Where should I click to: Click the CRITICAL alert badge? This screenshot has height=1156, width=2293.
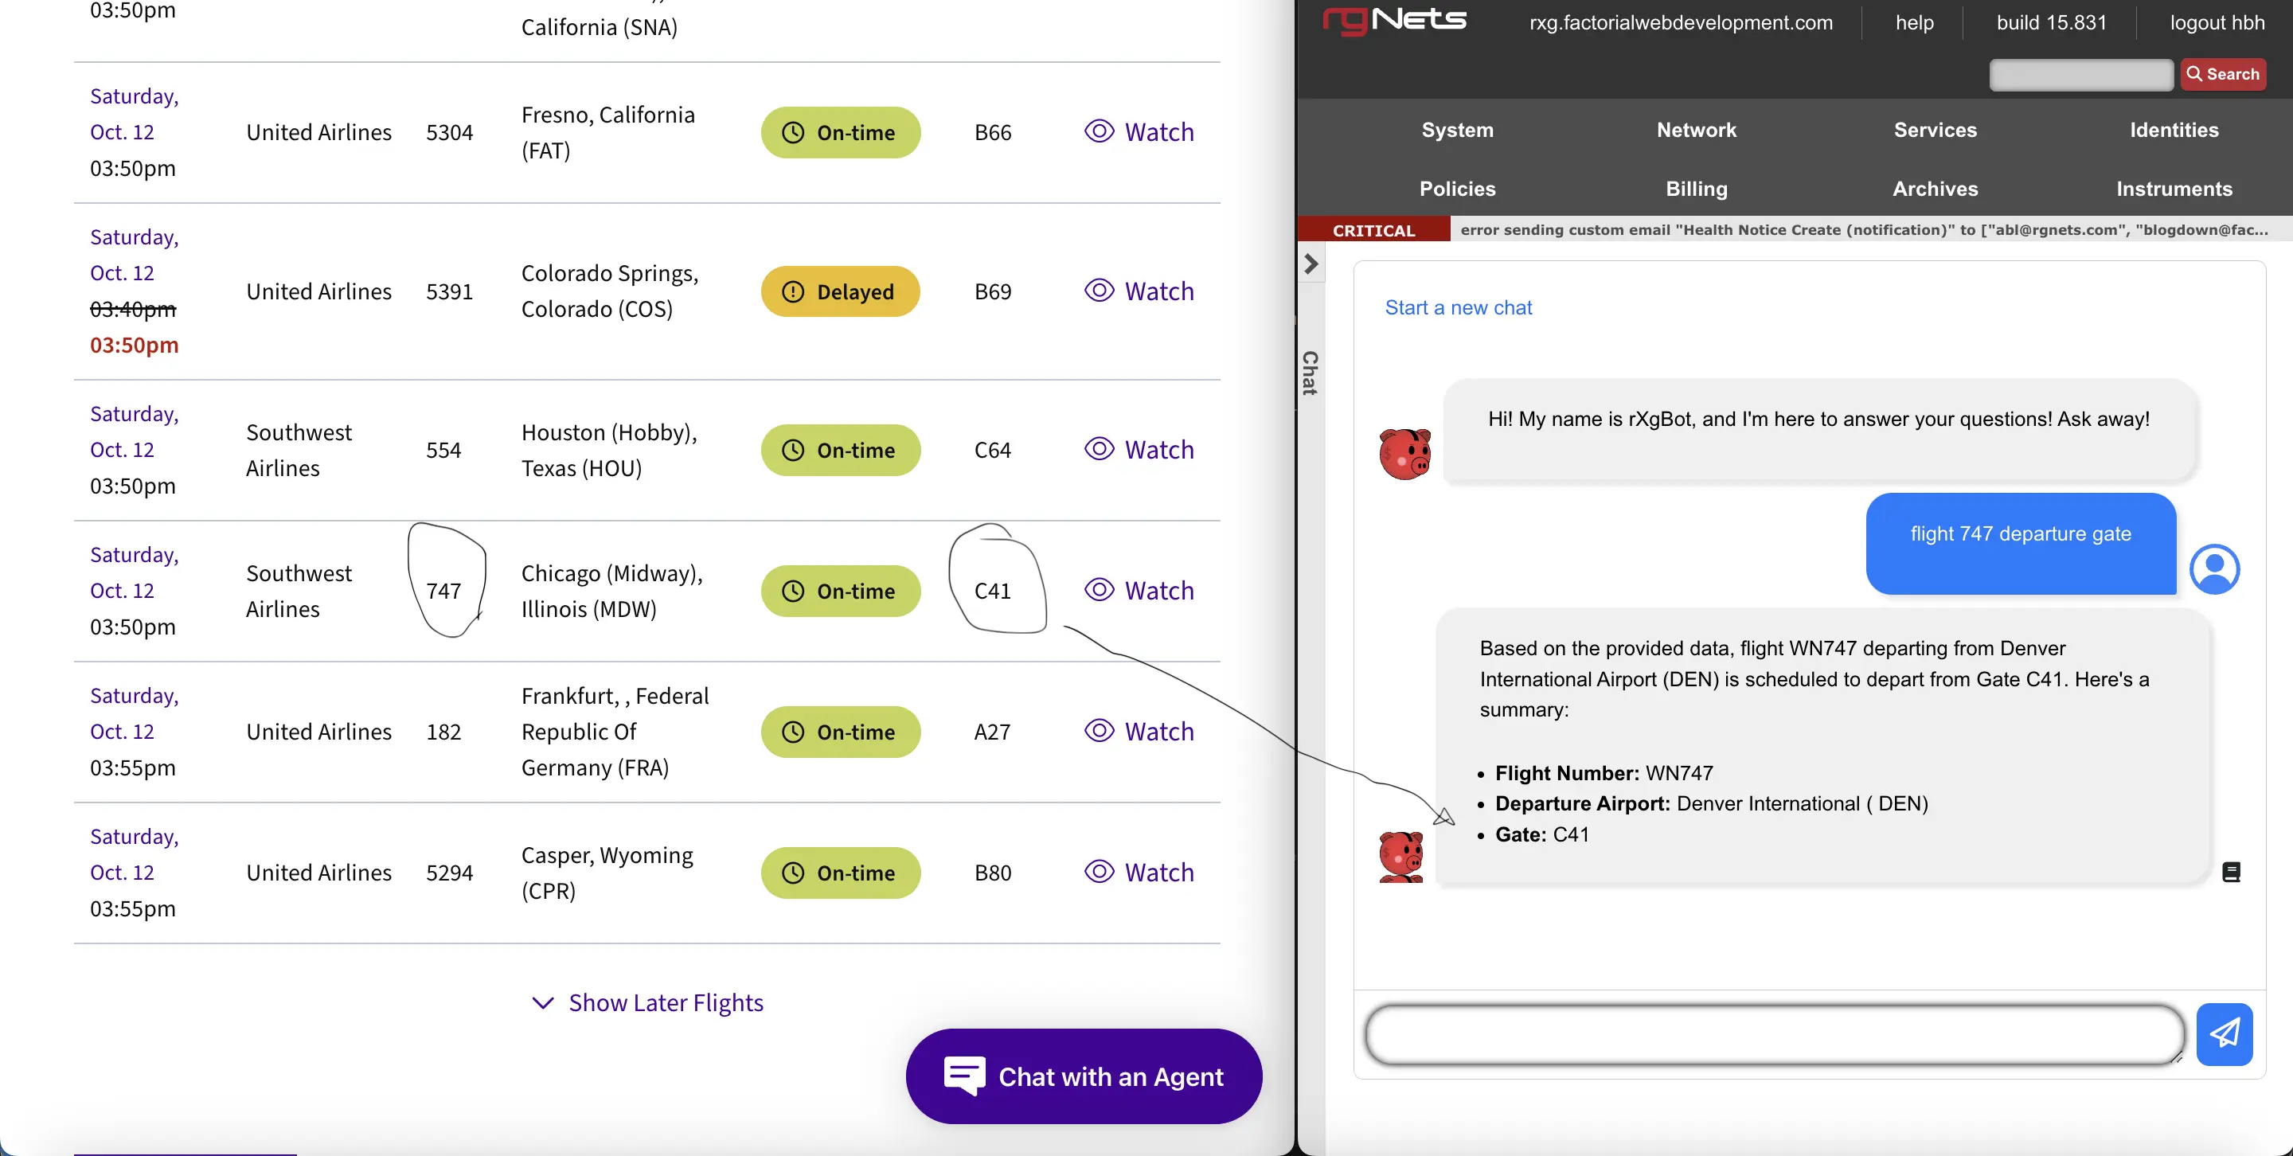1373,229
